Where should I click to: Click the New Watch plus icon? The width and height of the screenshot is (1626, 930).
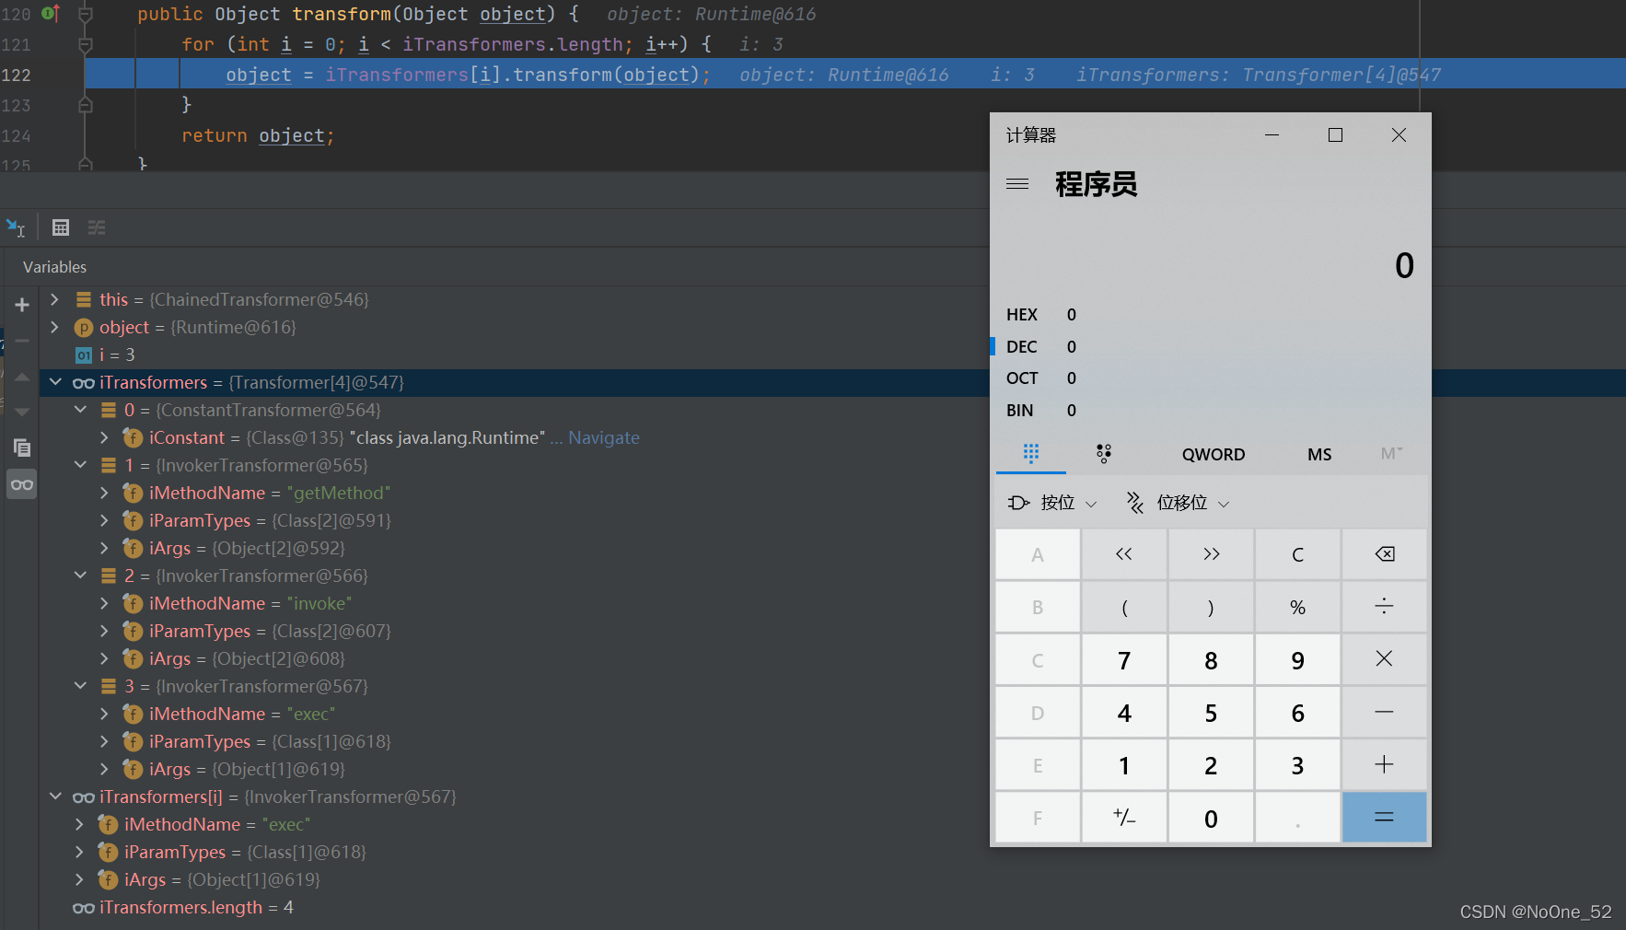point(22,305)
